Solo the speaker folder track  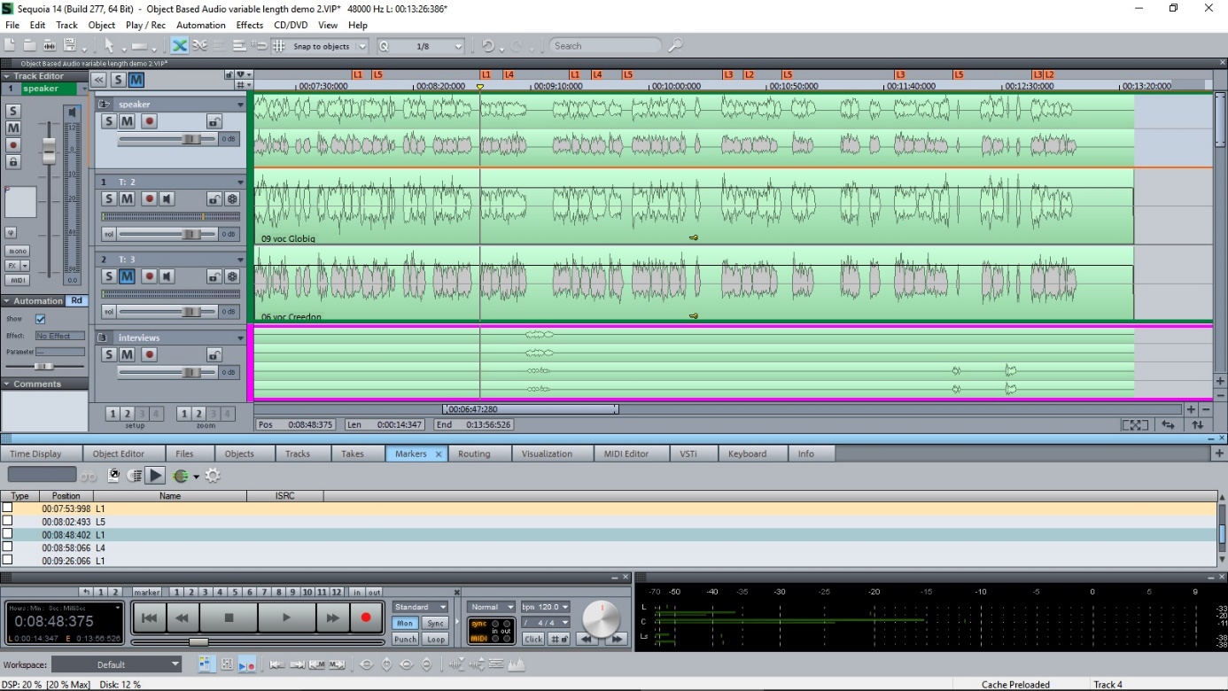click(108, 121)
